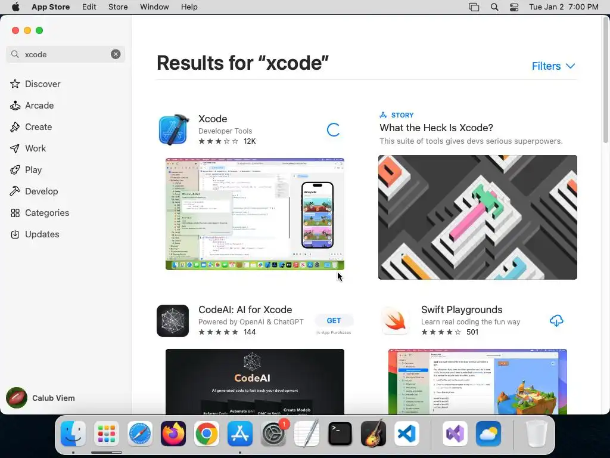Open Develop section in sidebar
Screen dimensions: 610x458
tap(34, 191)
